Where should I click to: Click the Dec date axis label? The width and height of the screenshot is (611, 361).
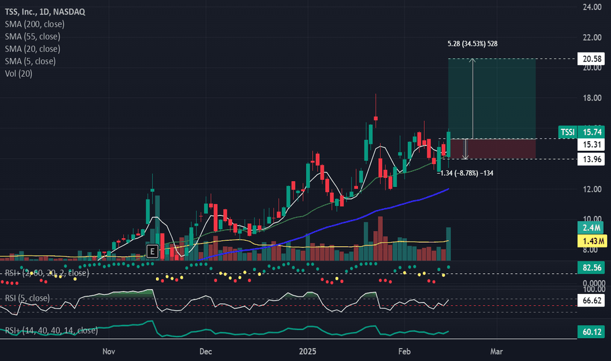click(x=205, y=352)
